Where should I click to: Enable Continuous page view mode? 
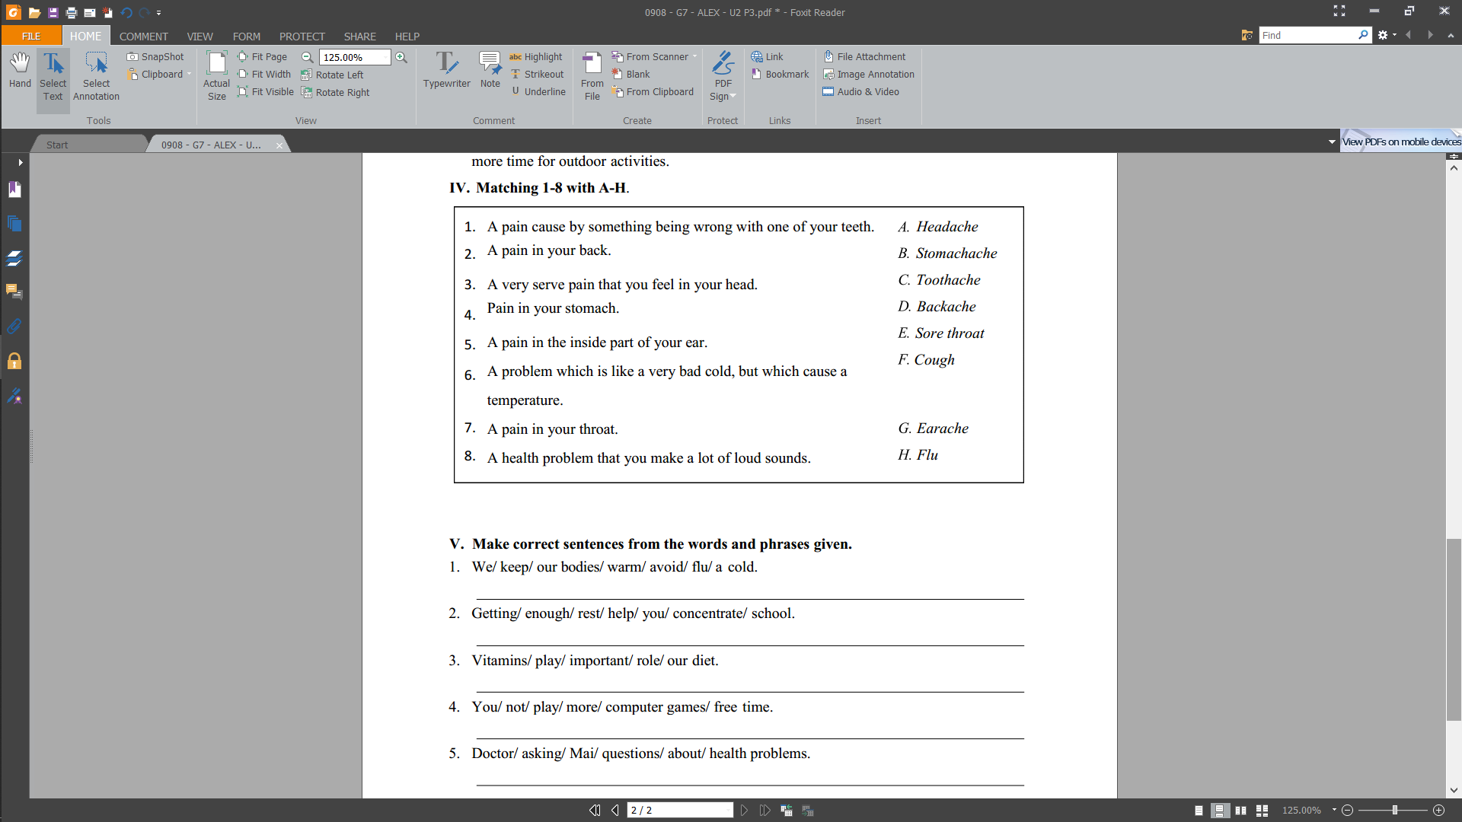[1220, 811]
